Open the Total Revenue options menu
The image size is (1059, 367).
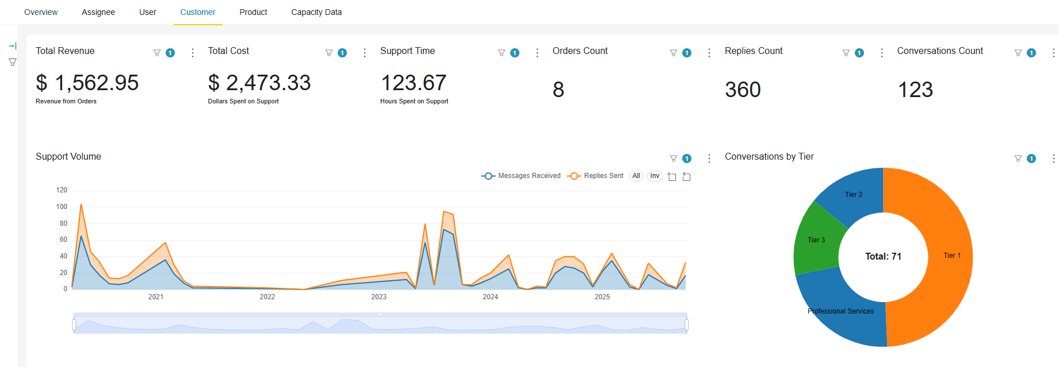tap(193, 53)
